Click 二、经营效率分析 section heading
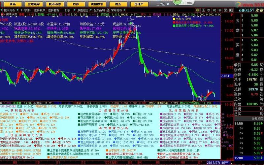Screen dimensions: 264x165 (113, 111)
